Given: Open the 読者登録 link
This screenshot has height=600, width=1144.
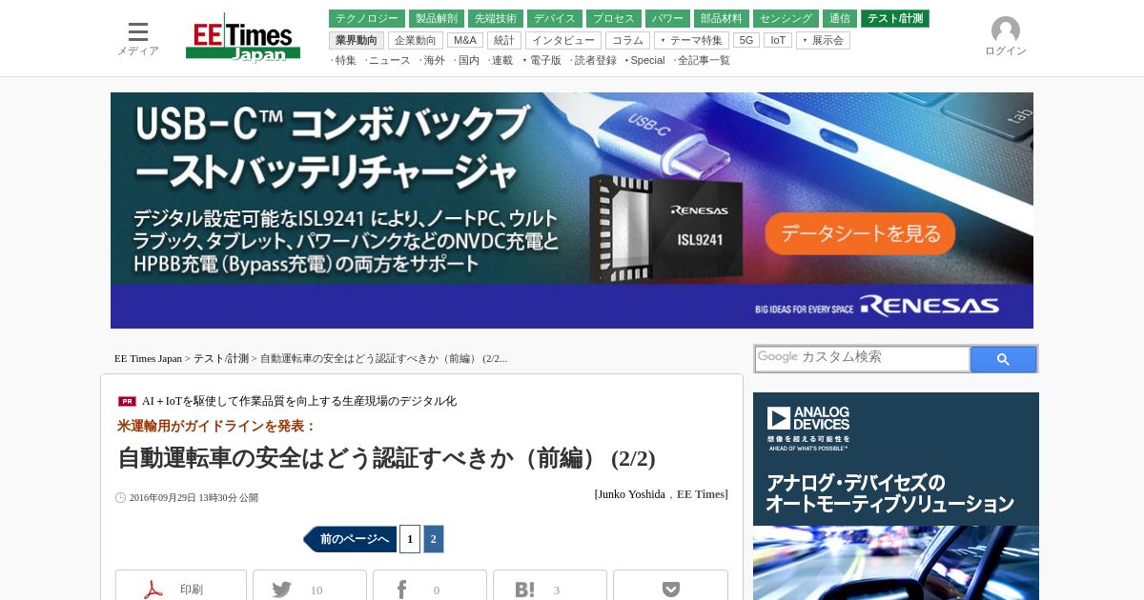Looking at the screenshot, I should click(594, 60).
